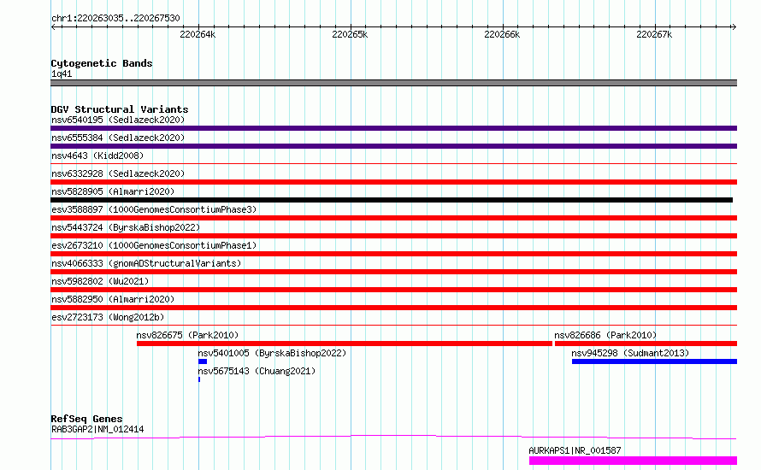Click the 220264k ruler tick label

tap(198, 34)
